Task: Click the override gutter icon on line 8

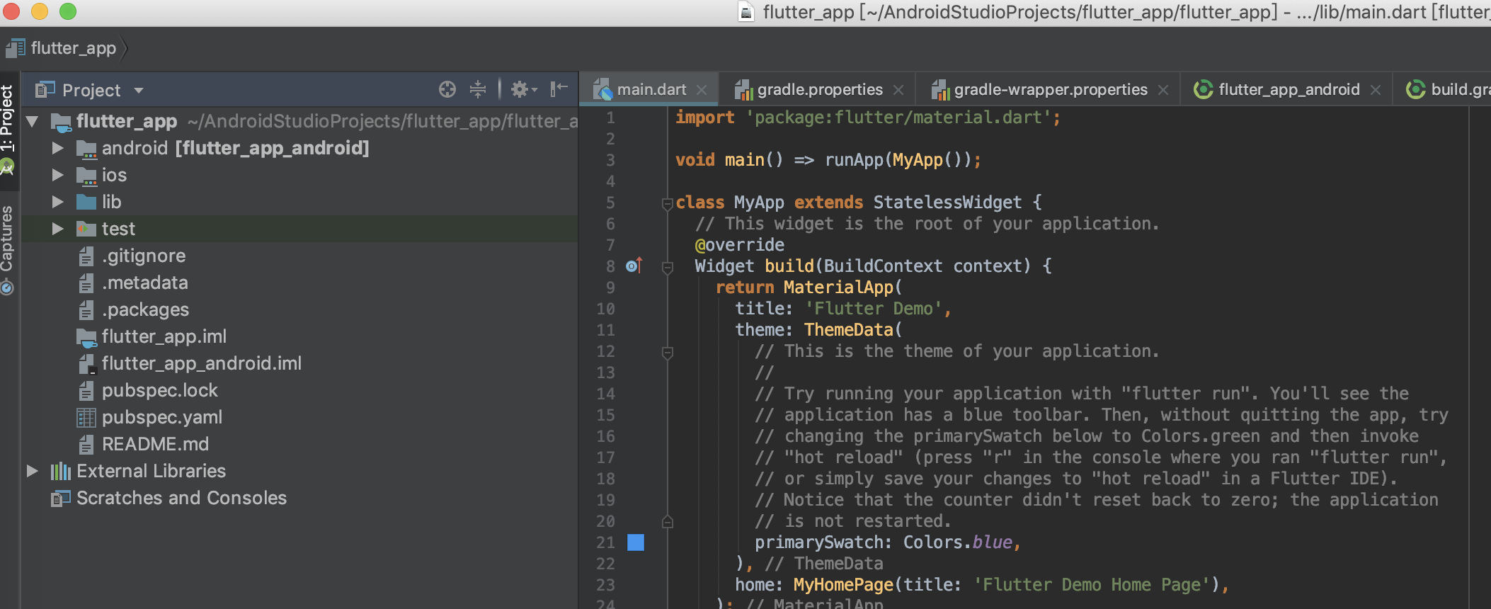Action: tap(634, 266)
